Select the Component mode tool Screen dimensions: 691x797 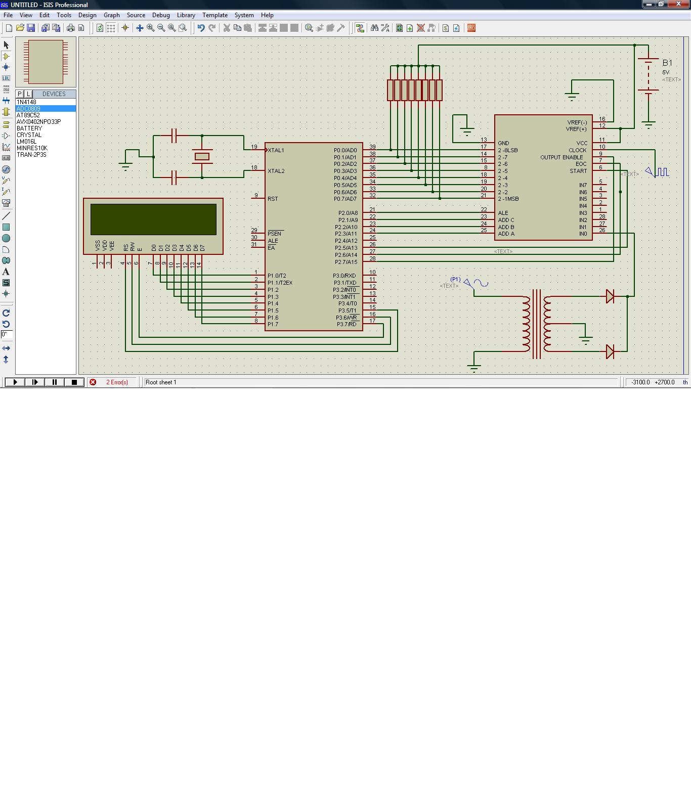point(6,56)
